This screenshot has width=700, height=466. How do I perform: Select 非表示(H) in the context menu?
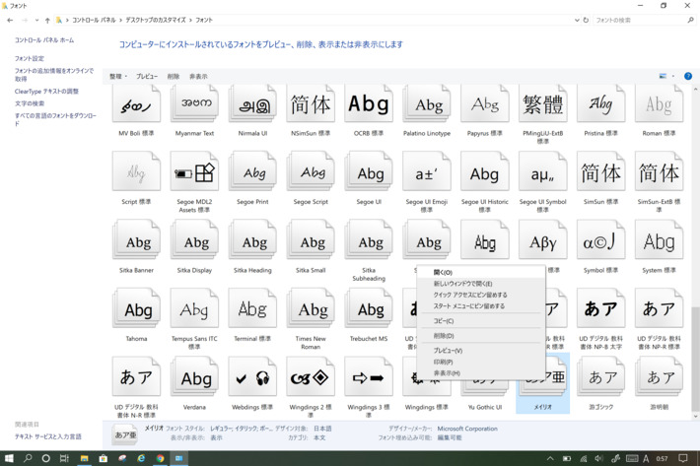(446, 373)
